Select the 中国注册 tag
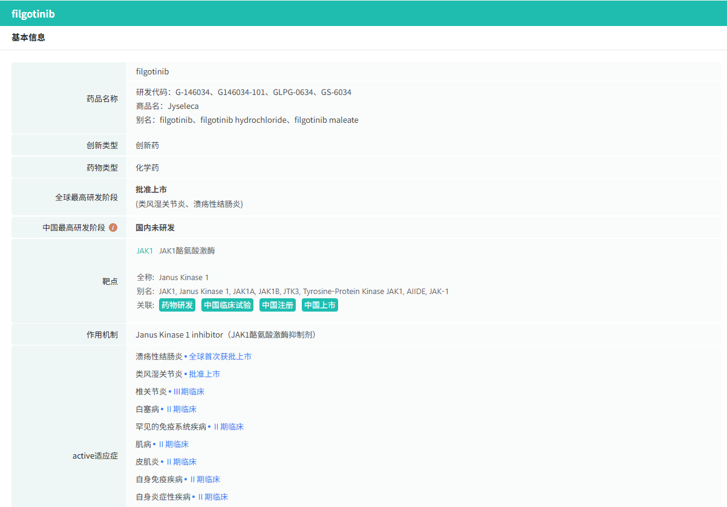Image resolution: width=727 pixels, height=507 pixels. 278,306
